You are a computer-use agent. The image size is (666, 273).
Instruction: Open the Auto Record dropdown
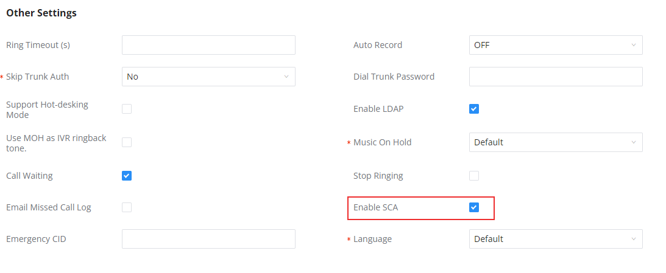(556, 45)
